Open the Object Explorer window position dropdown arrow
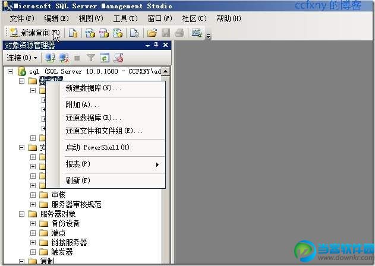The width and height of the screenshot is (375, 266). click(148, 45)
